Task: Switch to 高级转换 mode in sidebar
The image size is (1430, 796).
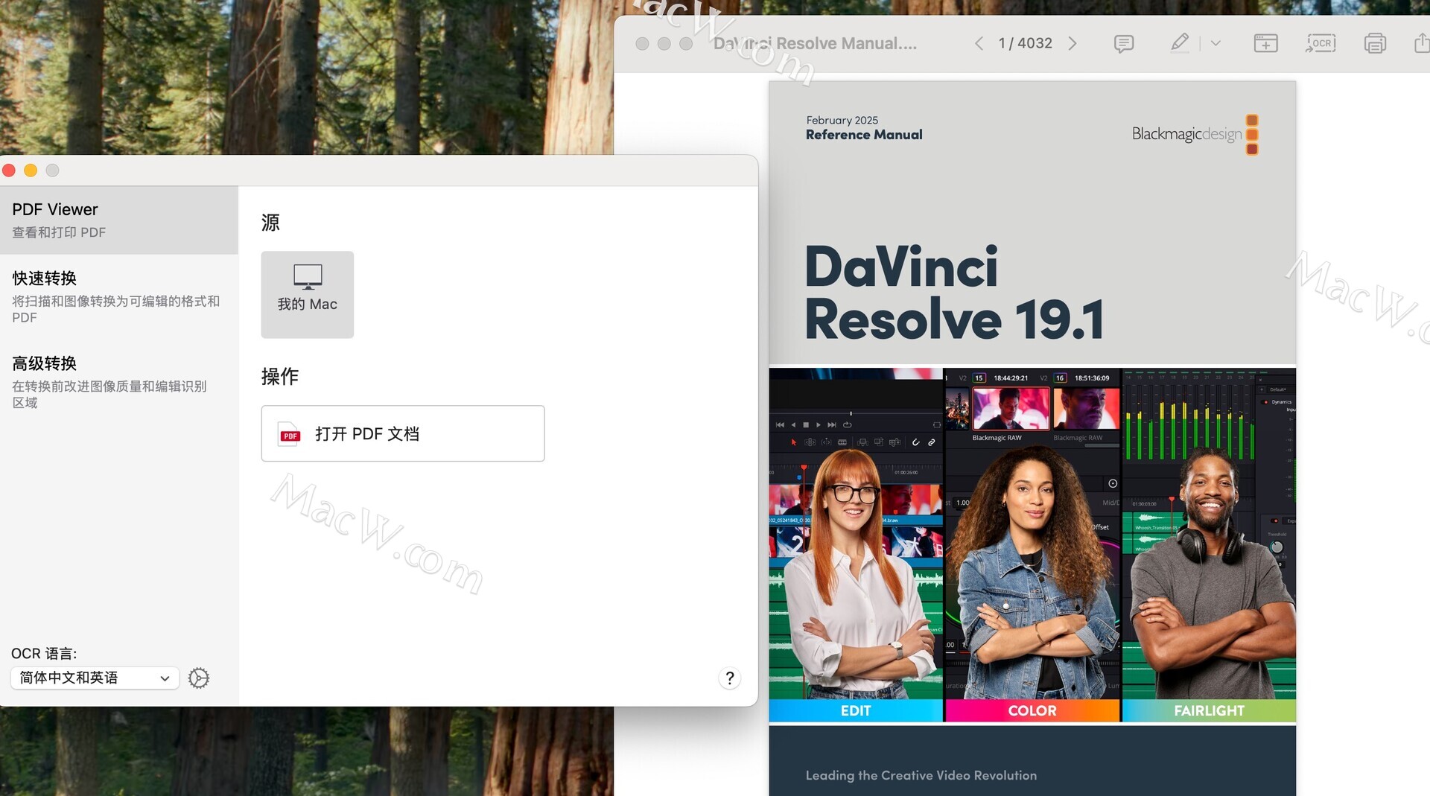Action: pos(119,381)
